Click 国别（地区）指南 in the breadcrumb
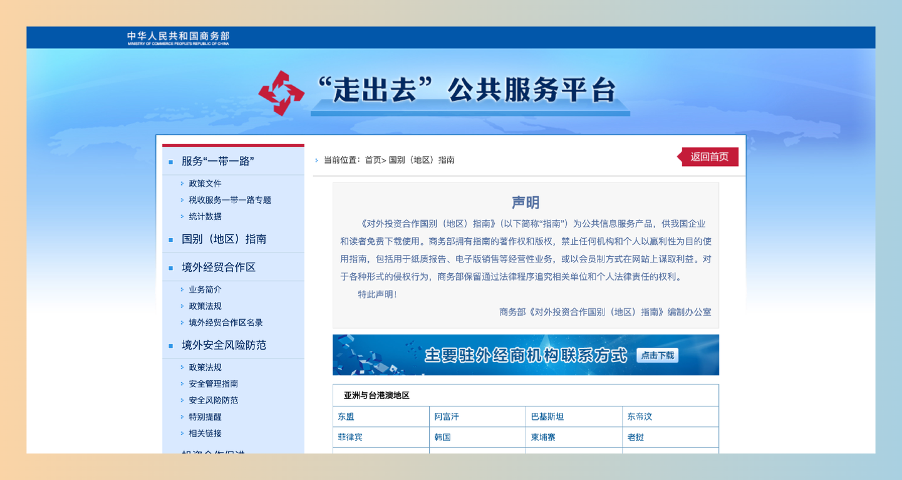 click(x=422, y=160)
